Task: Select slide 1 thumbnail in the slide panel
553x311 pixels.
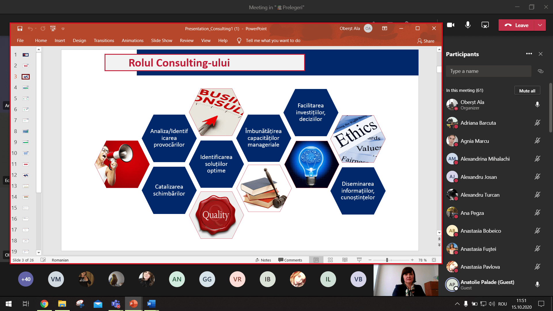Action: tap(26, 55)
